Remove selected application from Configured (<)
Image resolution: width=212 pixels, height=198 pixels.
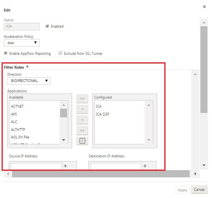[x=82, y=120]
